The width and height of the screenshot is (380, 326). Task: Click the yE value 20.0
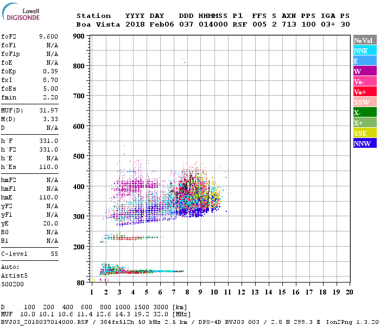pyautogui.click(x=50, y=224)
